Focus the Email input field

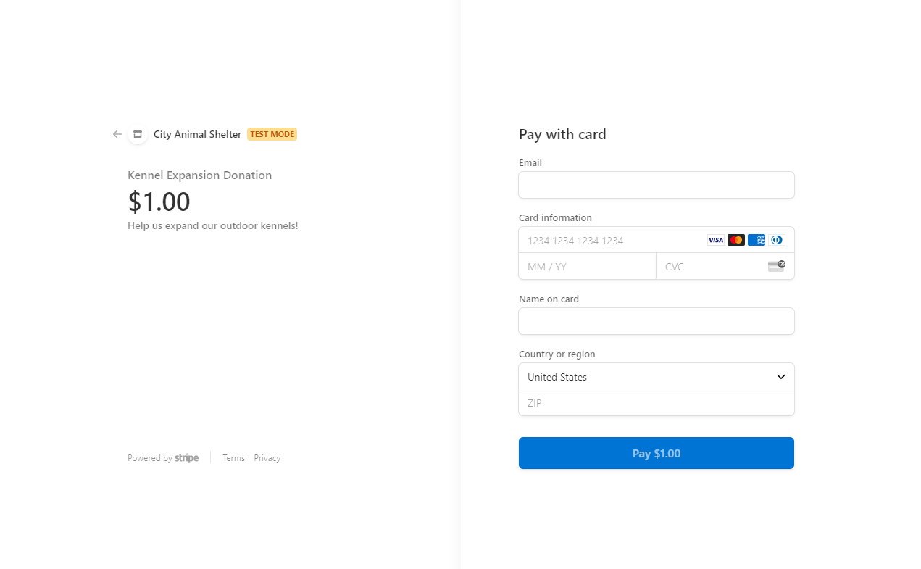coord(657,185)
